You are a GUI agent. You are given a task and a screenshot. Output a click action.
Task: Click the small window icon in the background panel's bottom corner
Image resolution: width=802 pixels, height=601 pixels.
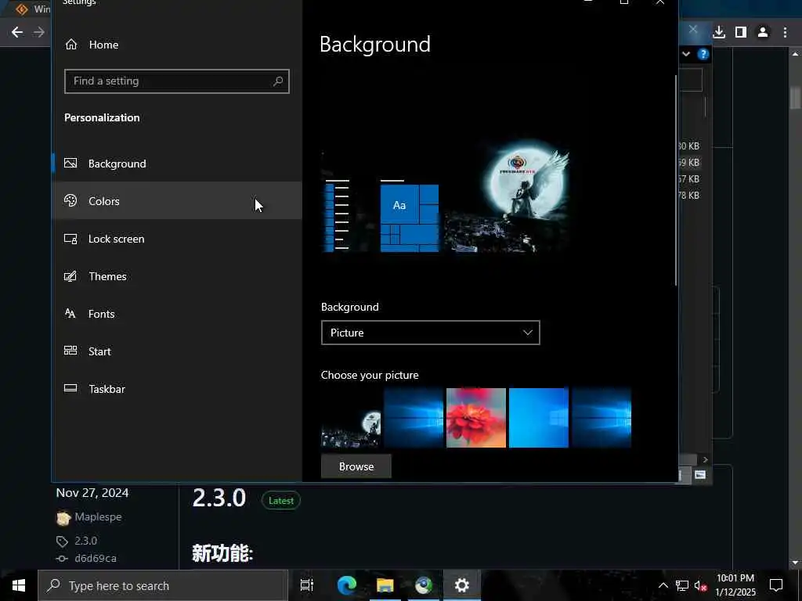pos(700,475)
